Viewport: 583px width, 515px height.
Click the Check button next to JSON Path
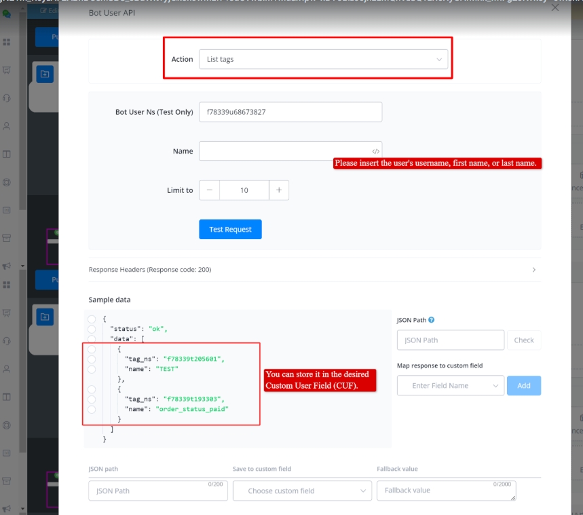[523, 340]
